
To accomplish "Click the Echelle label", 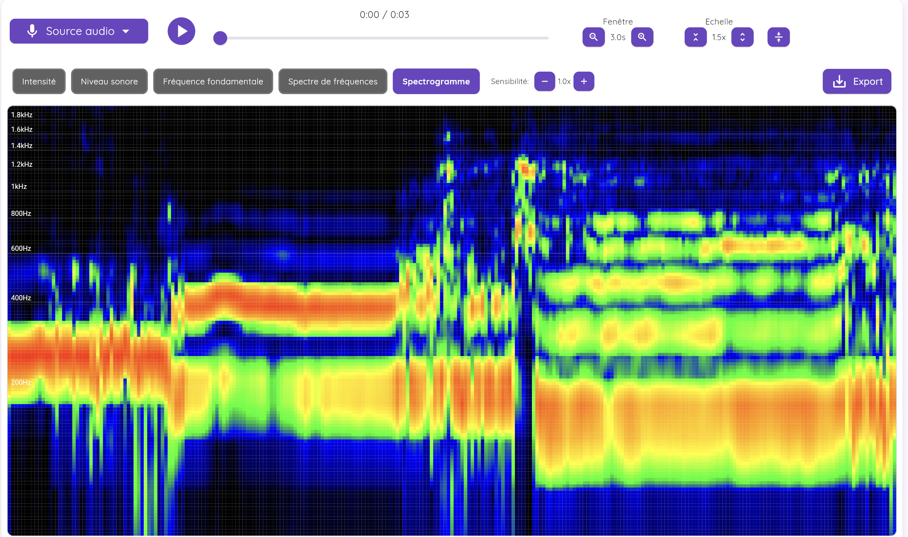I will pos(719,22).
